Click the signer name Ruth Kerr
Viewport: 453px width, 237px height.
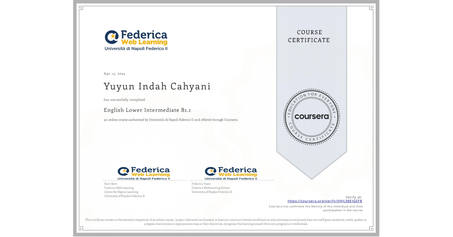click(x=110, y=184)
